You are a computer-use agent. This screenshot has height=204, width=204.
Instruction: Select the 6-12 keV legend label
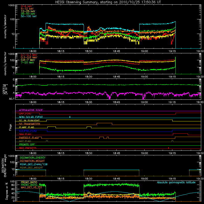coord(27,9)
